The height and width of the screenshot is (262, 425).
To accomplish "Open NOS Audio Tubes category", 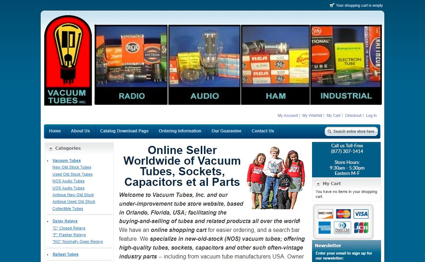I will point(68,181).
